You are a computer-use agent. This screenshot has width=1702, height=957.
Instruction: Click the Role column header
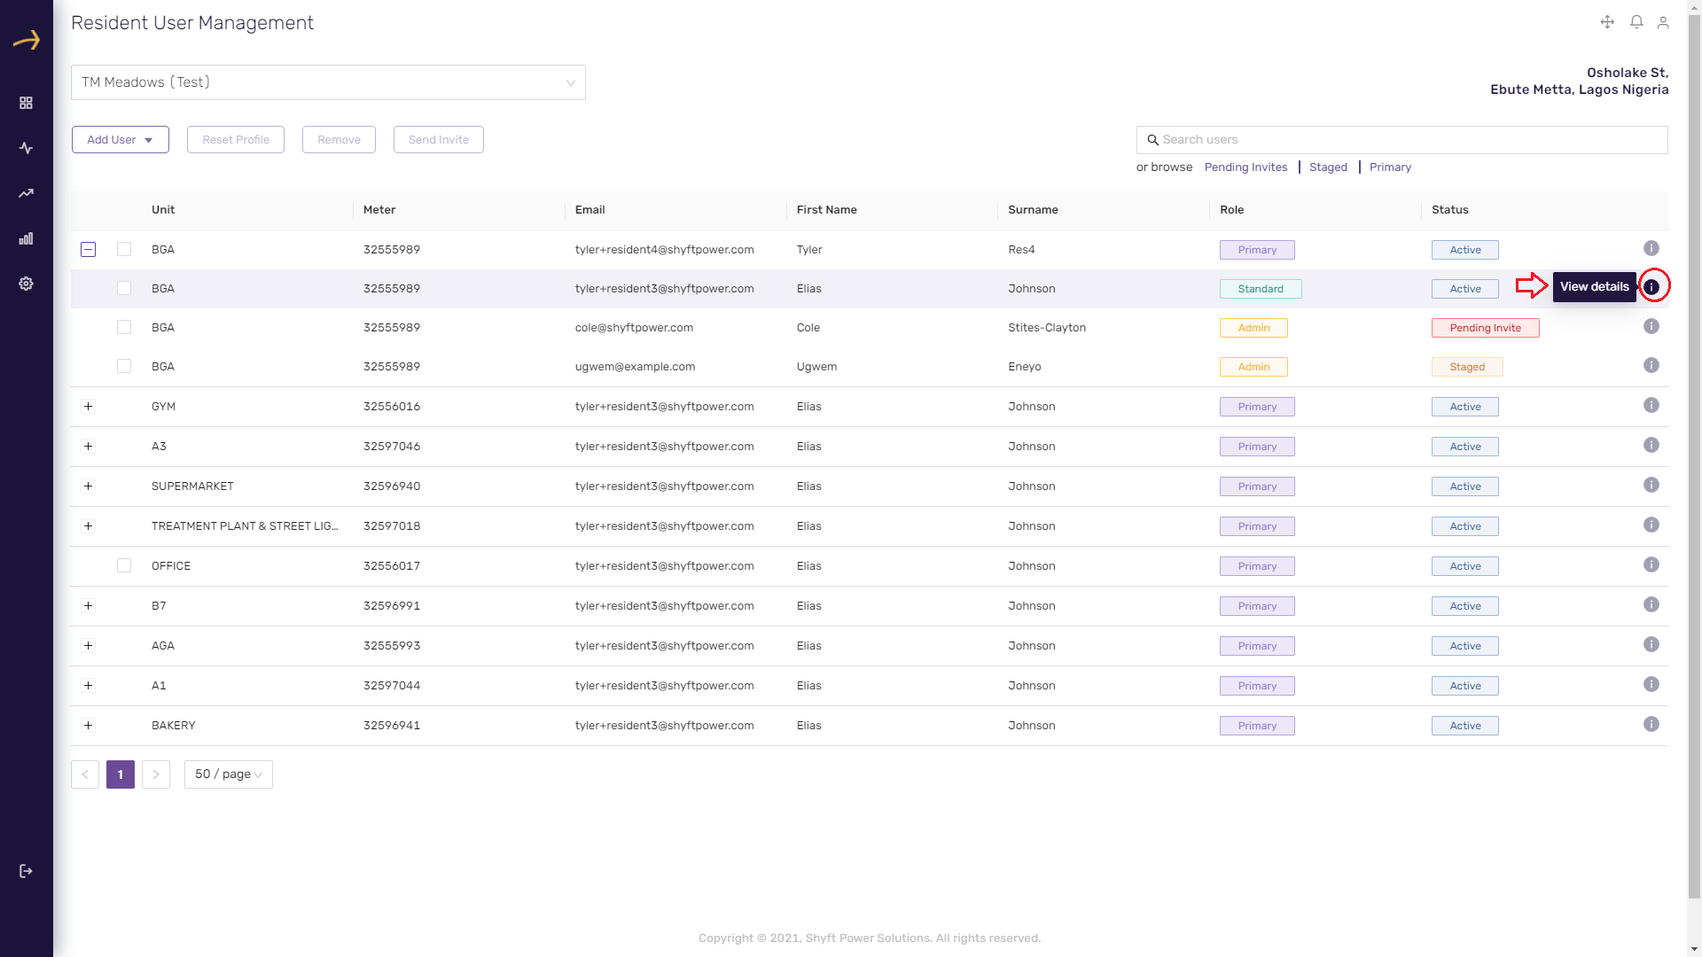1232,210
